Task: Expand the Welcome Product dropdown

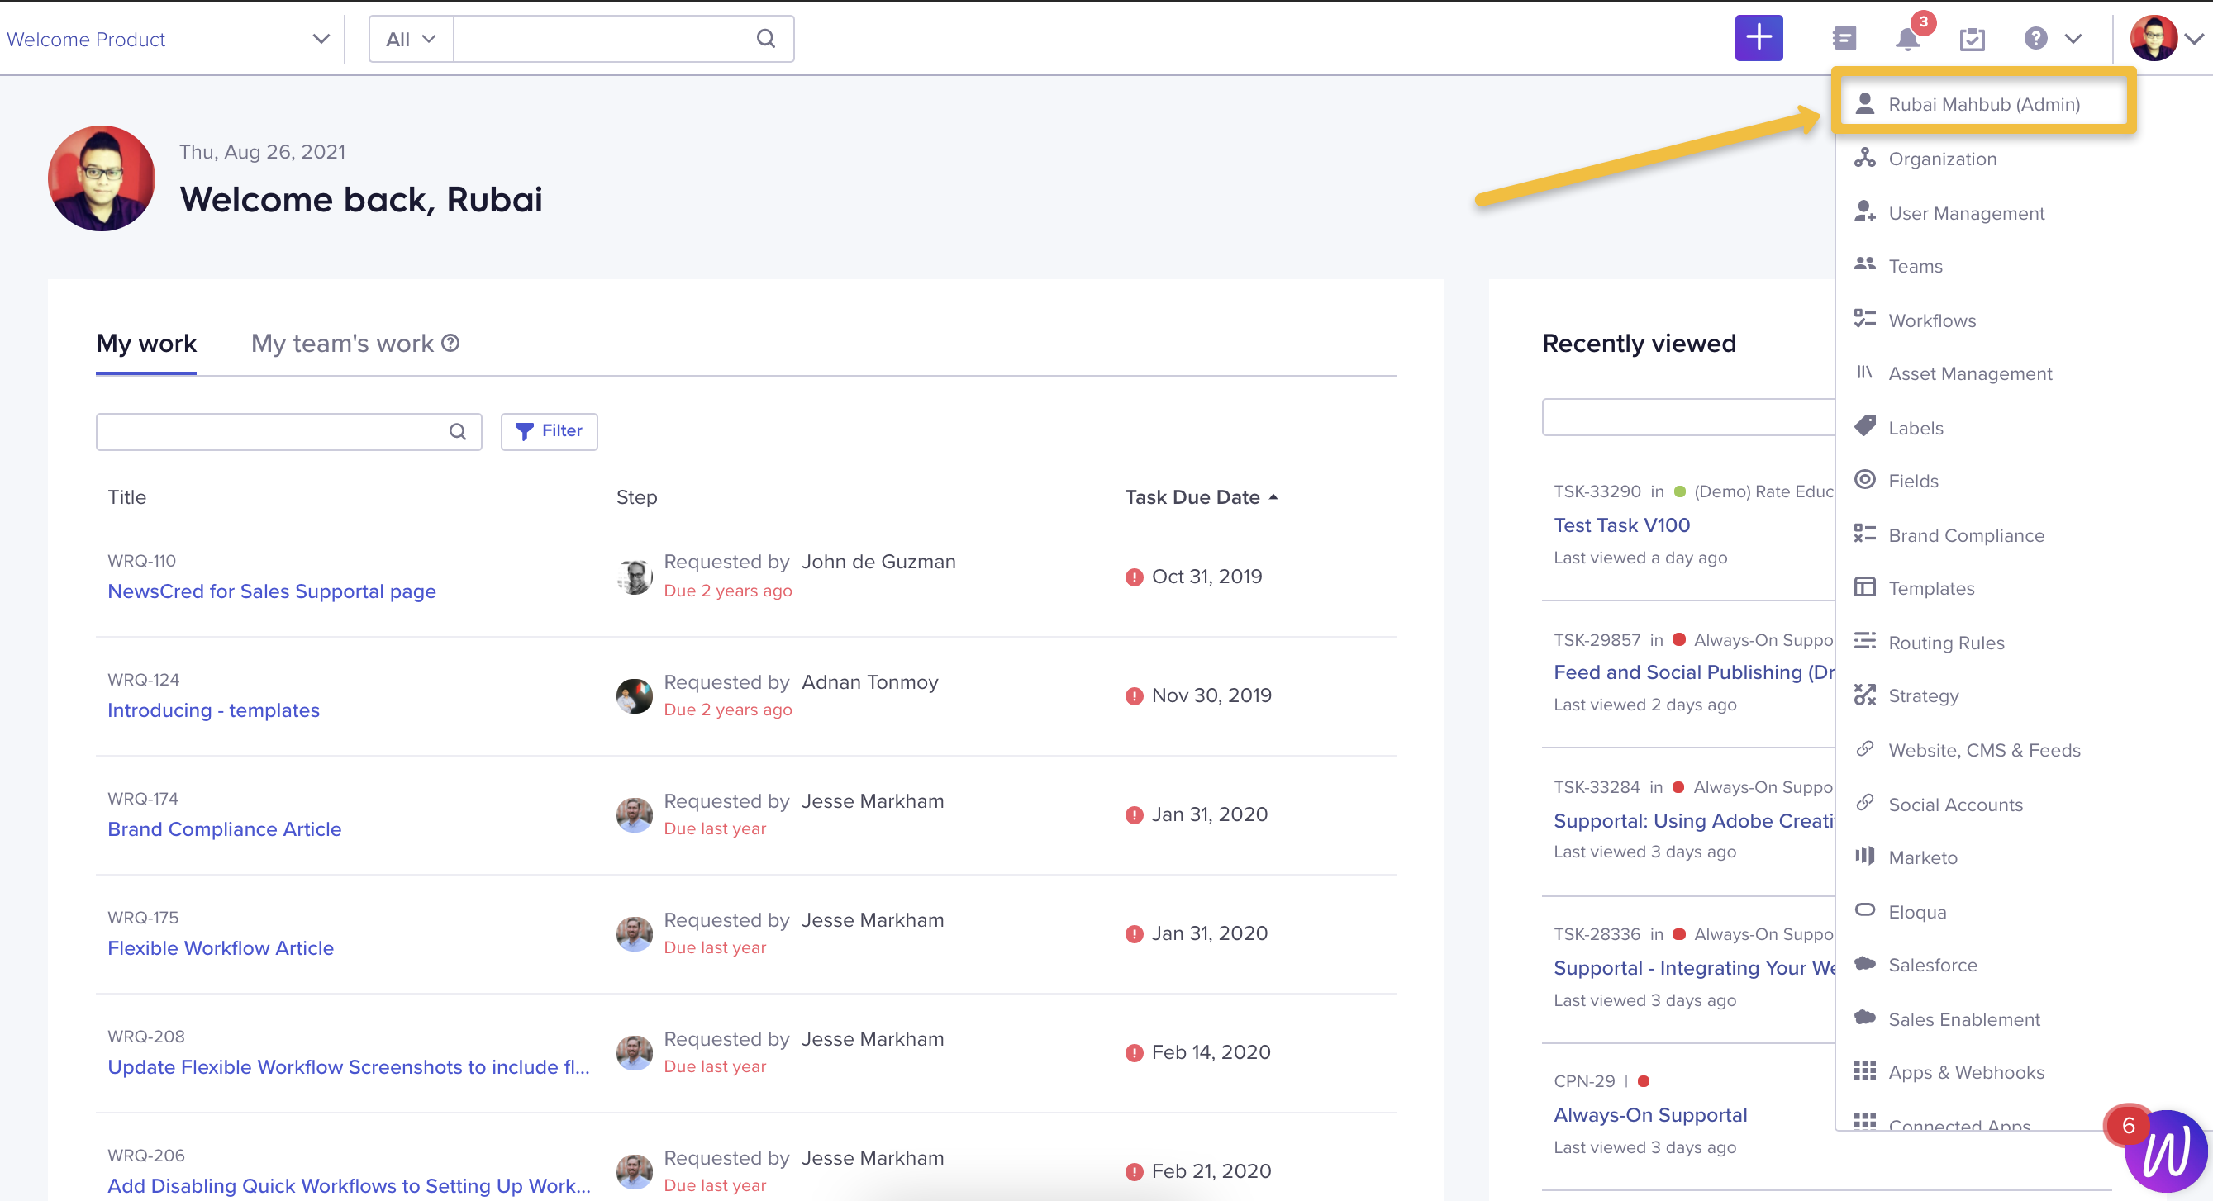Action: click(321, 39)
